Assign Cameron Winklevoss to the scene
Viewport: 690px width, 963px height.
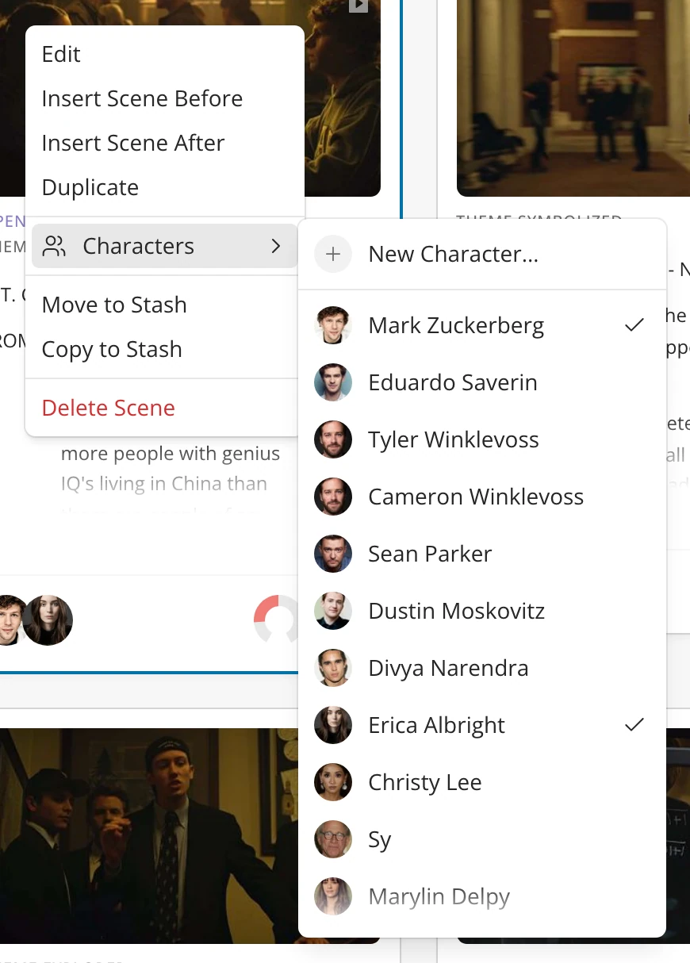[482, 497]
